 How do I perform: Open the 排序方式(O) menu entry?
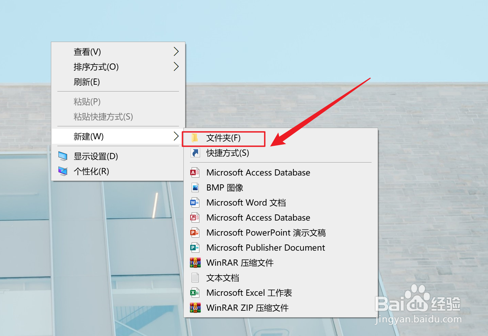pyautogui.click(x=118, y=67)
